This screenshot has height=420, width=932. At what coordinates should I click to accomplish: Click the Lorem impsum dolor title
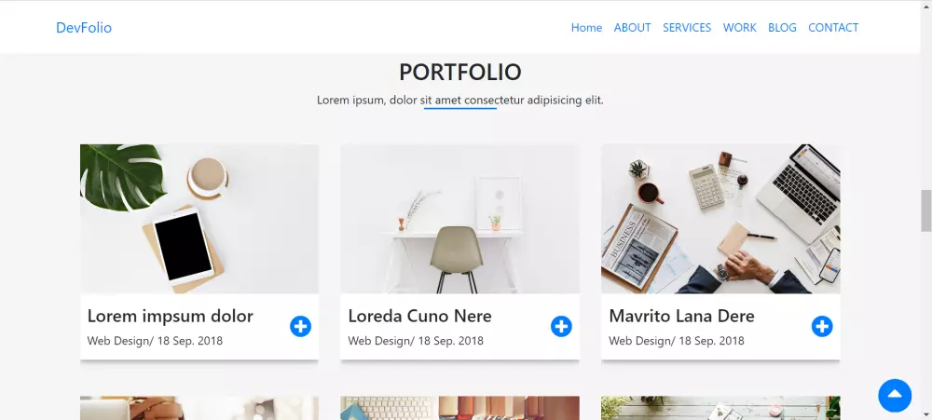(170, 316)
